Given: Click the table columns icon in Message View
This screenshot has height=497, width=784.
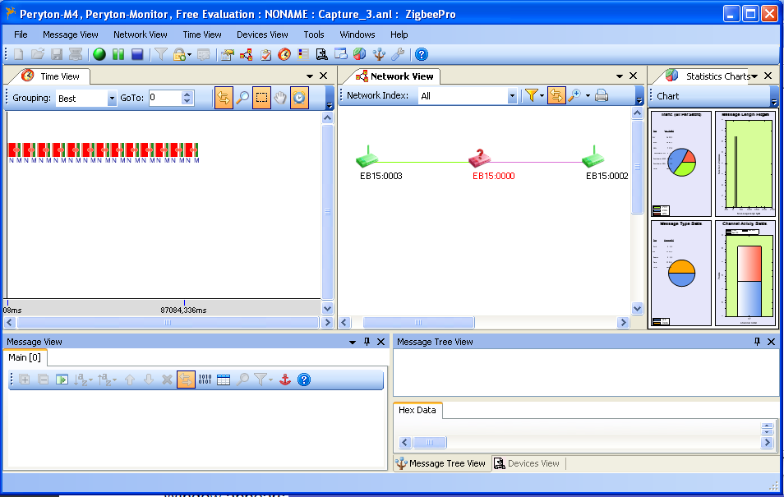Looking at the screenshot, I should pyautogui.click(x=224, y=380).
